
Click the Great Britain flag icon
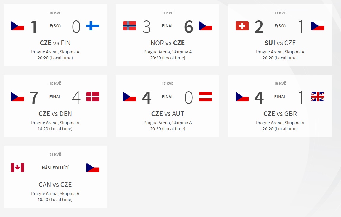pyautogui.click(x=318, y=97)
